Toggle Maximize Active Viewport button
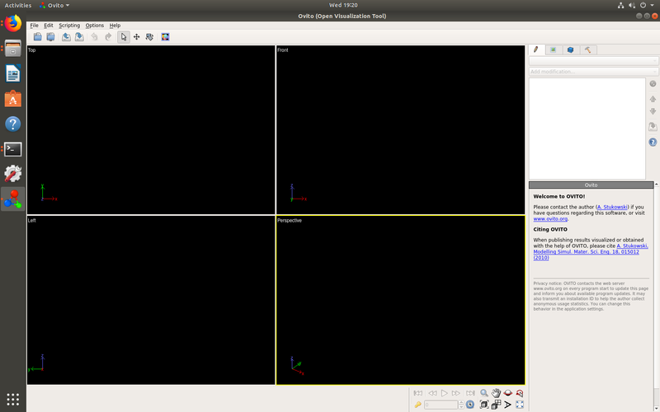Image resolution: width=660 pixels, height=412 pixels. pyautogui.click(x=520, y=405)
